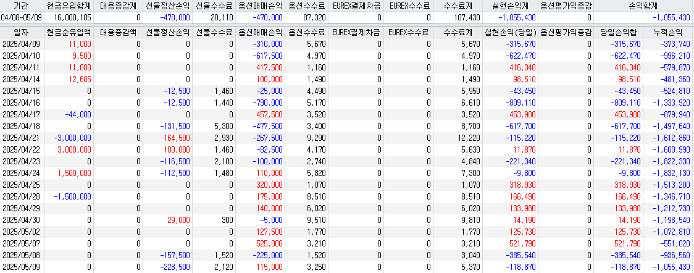Select the 3,000,000 cash value on 2025/04/22
Viewport: 694px width, 273px height.
point(74,149)
